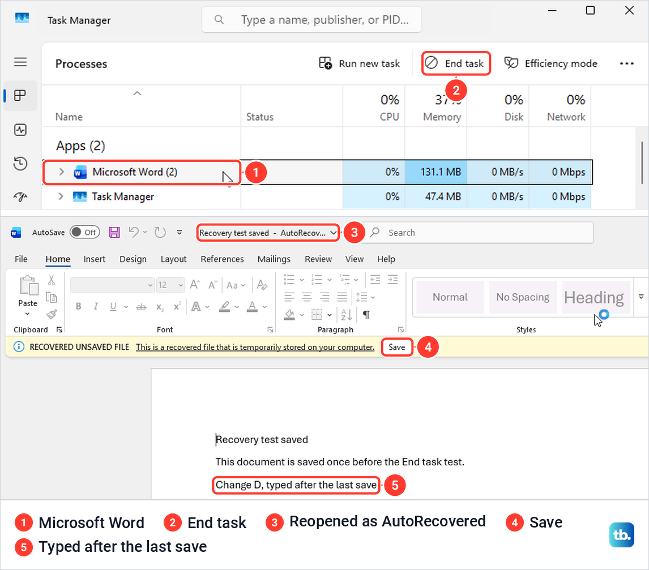Apply the No Spacing style
The height and width of the screenshot is (570, 649).
click(523, 297)
